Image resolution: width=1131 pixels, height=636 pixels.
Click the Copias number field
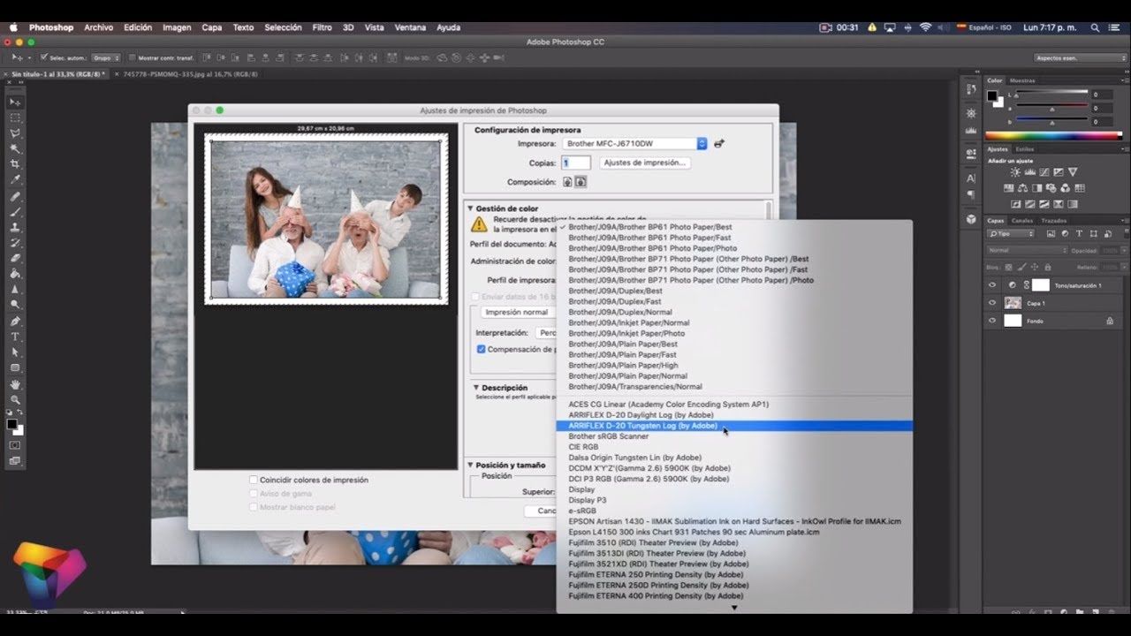[576, 163]
